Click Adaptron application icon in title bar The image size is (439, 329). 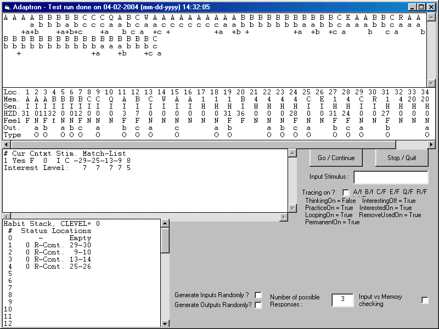(x=8, y=7)
